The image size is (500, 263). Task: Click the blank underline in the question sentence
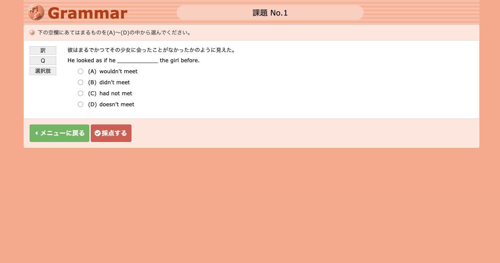138,61
